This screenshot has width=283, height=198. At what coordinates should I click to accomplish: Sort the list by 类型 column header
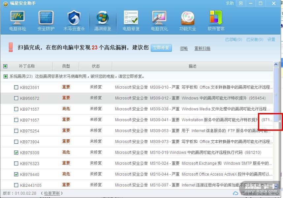click(x=66, y=66)
